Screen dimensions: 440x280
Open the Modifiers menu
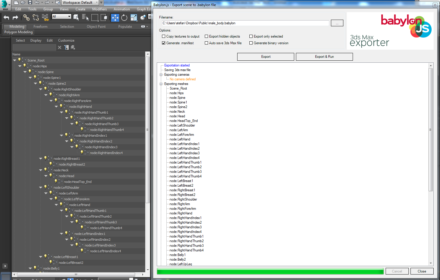[99, 9]
